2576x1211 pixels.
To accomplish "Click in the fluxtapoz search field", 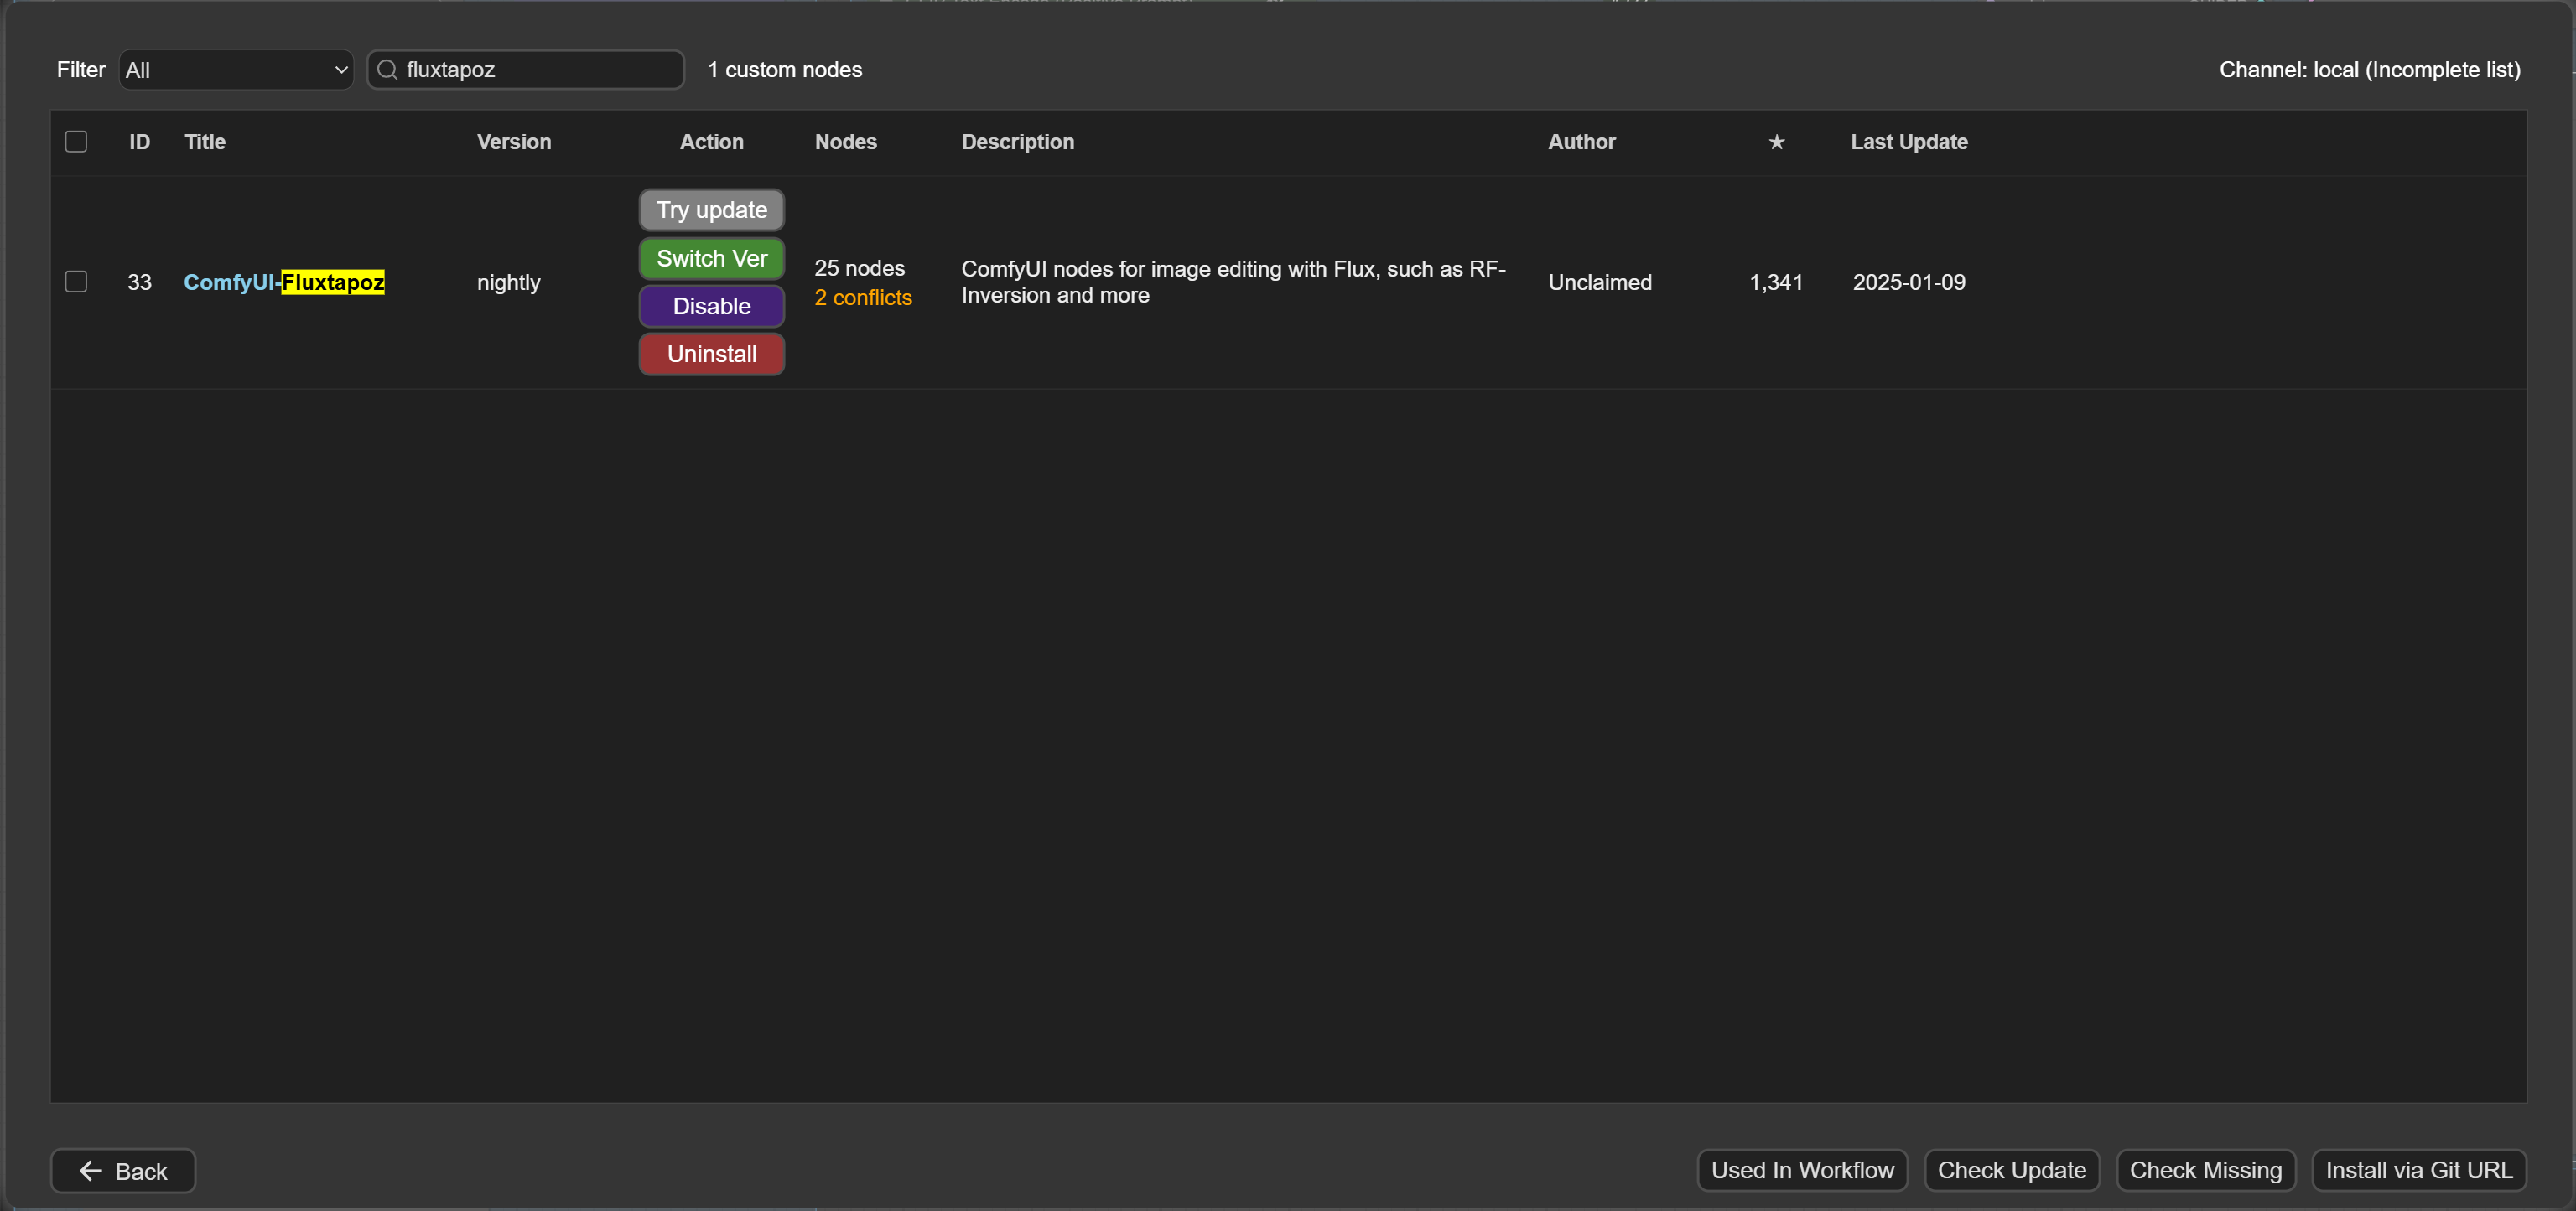I will (538, 70).
